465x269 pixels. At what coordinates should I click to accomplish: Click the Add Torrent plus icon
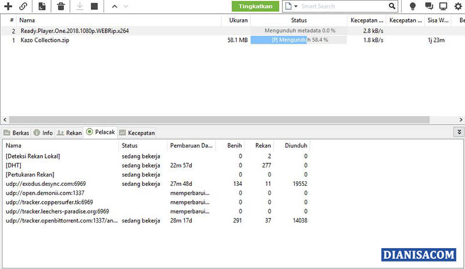[x=8, y=6]
